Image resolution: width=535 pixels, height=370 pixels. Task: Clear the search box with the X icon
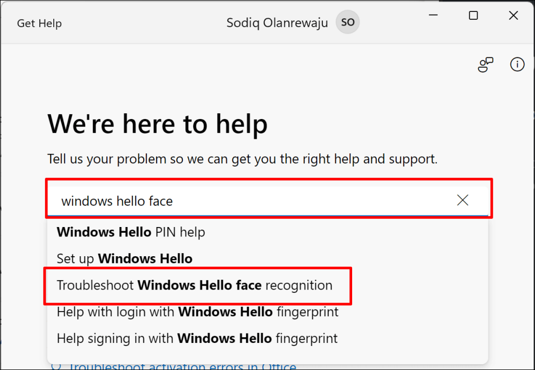point(462,200)
